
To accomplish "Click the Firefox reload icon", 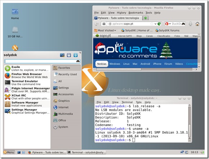I will tap(159, 24).
